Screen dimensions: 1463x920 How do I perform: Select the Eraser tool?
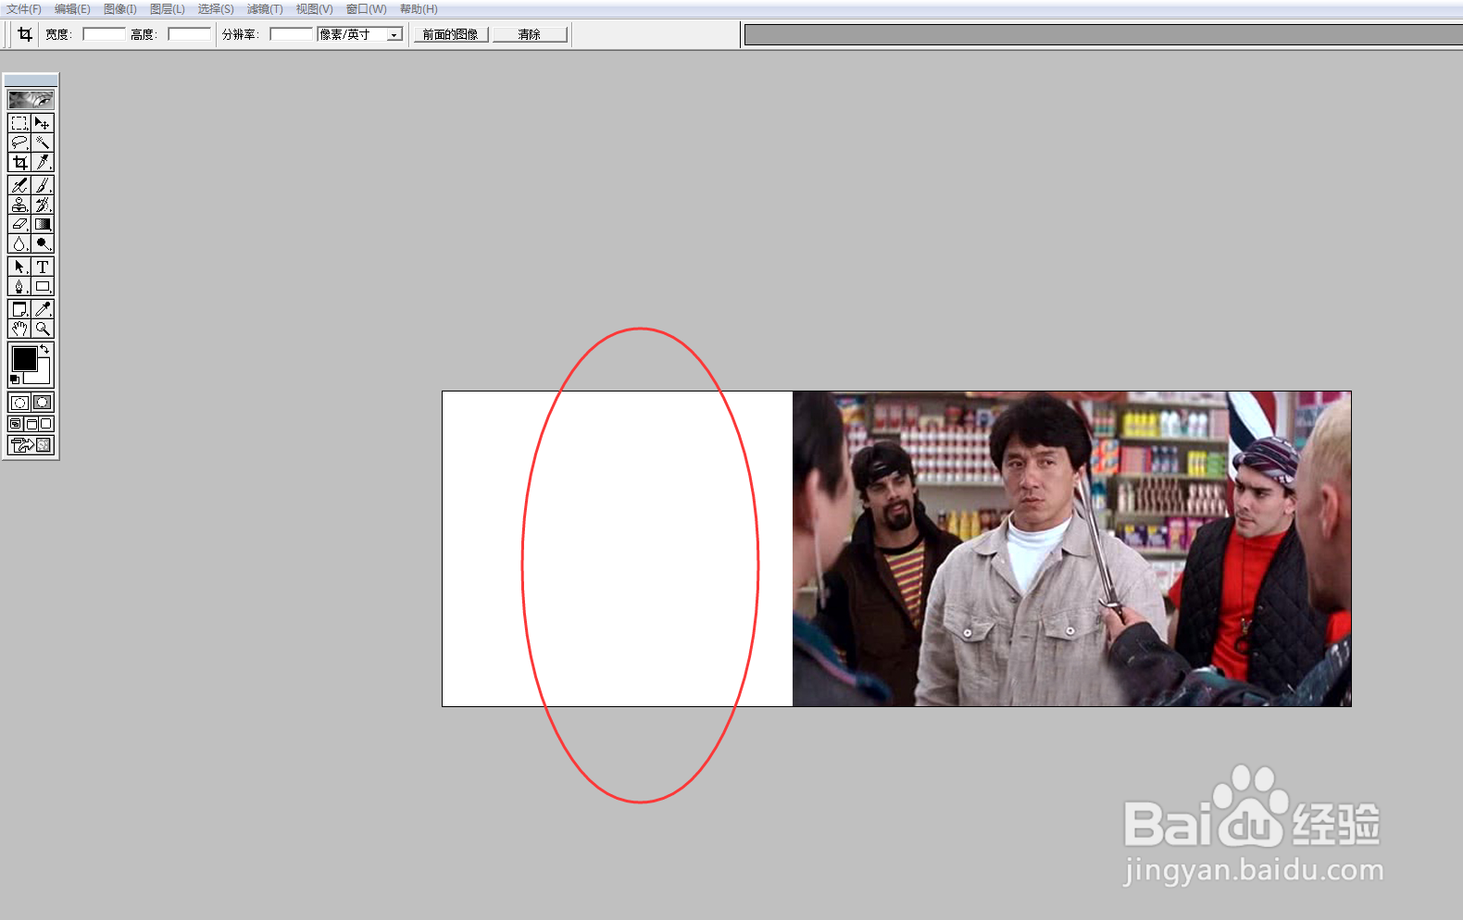[19, 224]
